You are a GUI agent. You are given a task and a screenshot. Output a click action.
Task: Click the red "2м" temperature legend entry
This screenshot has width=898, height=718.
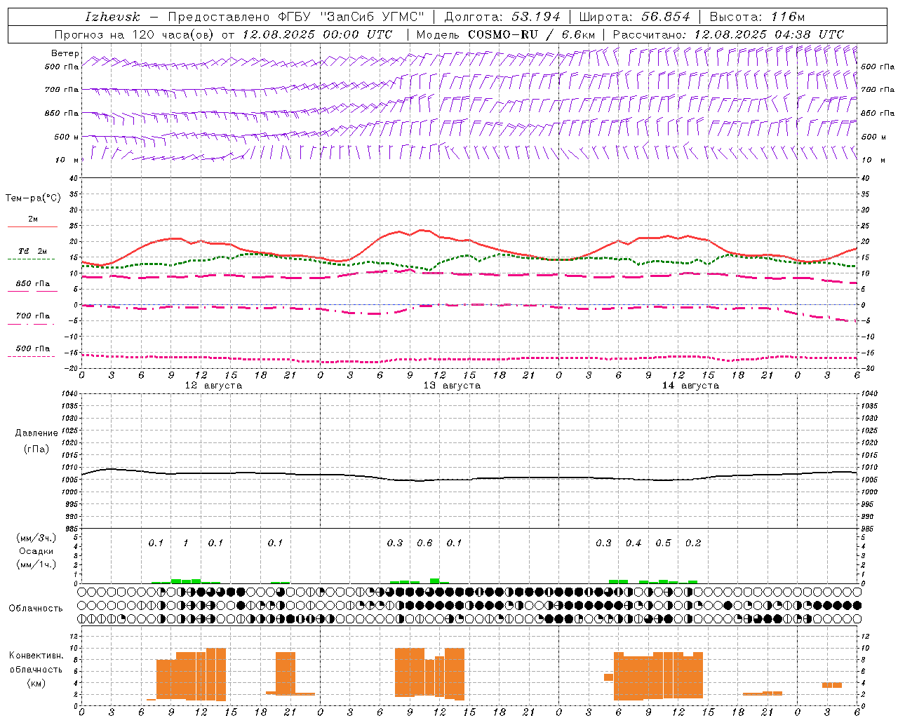33,219
